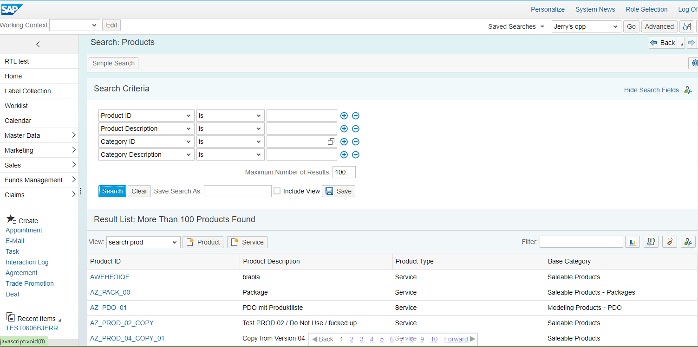Screen dimensions: 698x347
Task: Personalize the result list table
Action: (x=688, y=242)
